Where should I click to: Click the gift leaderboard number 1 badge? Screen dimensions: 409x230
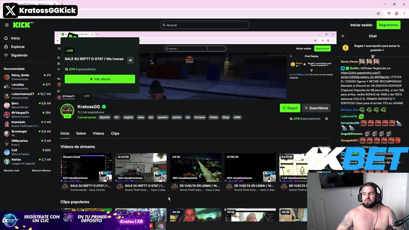pos(345,48)
